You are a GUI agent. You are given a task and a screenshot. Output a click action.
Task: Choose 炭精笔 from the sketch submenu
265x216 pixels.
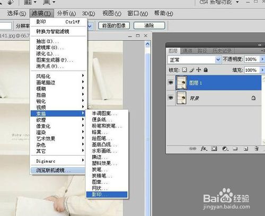[107, 176]
